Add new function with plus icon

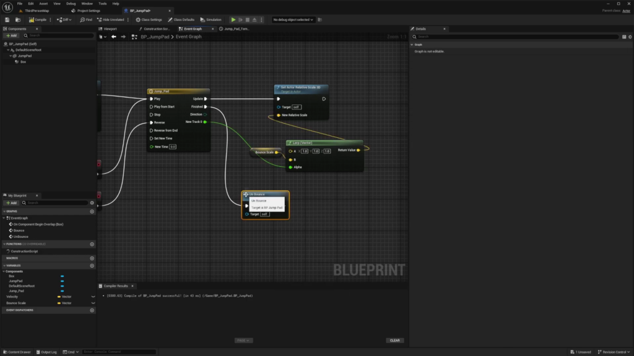(92, 244)
